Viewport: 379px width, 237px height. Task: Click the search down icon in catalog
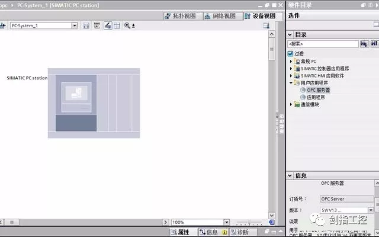(x=364, y=44)
